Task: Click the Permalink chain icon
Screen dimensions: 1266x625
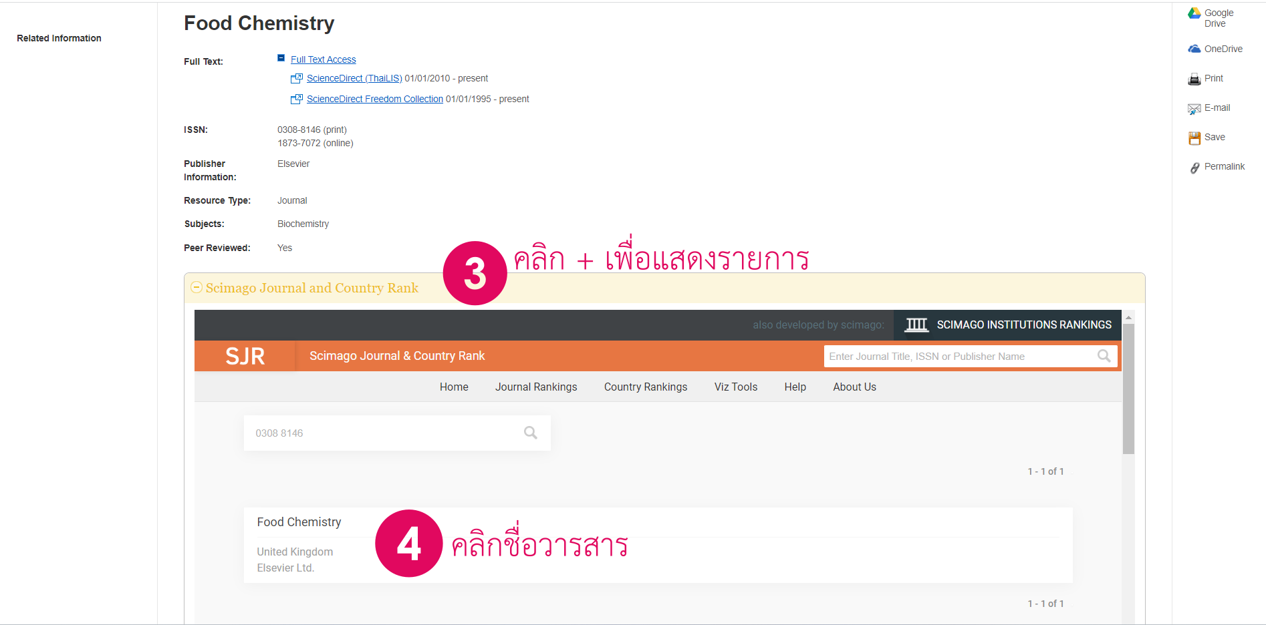Action: tap(1194, 168)
